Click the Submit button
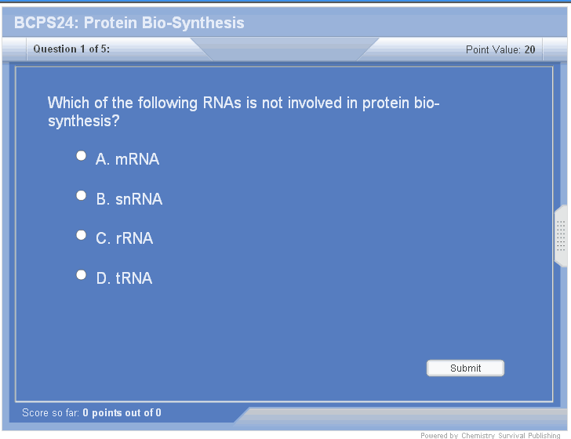 coord(465,368)
